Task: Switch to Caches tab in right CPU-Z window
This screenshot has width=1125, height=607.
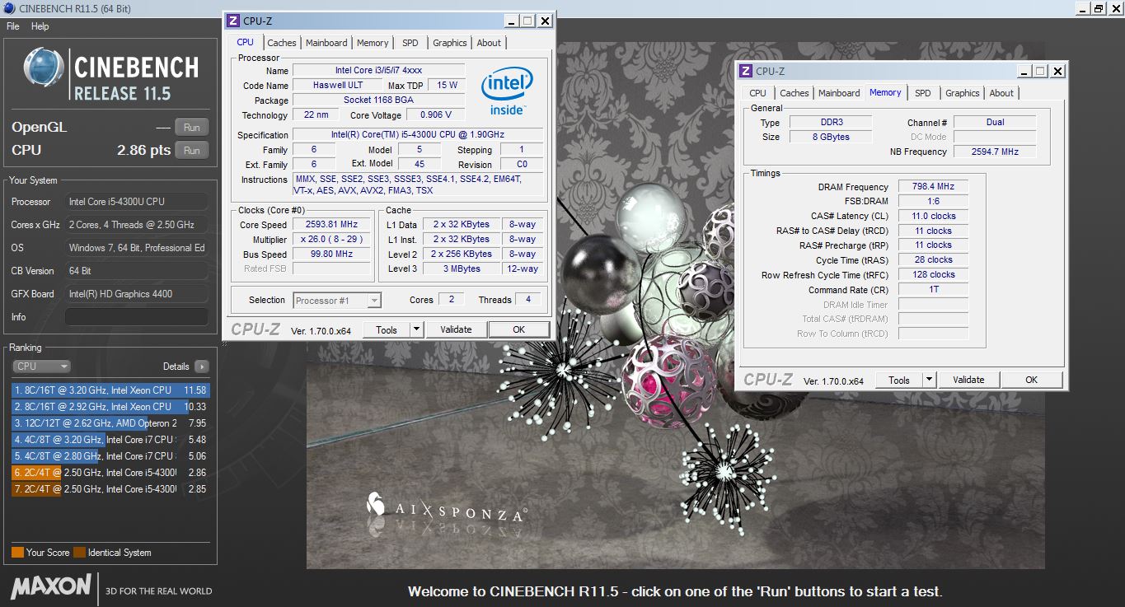Action: click(795, 93)
